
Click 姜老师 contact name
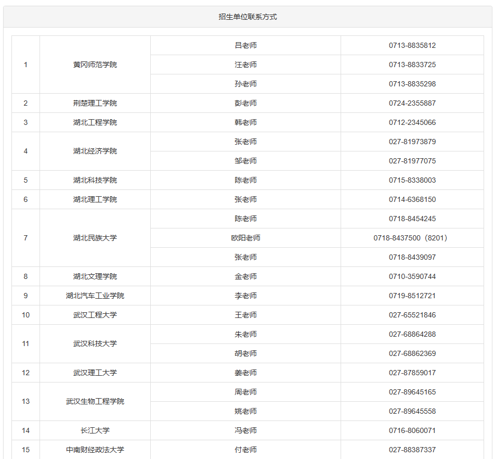245,373
